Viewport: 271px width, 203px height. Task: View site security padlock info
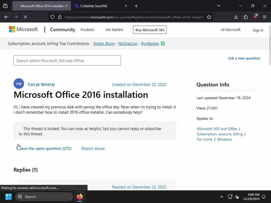tap(60, 17)
